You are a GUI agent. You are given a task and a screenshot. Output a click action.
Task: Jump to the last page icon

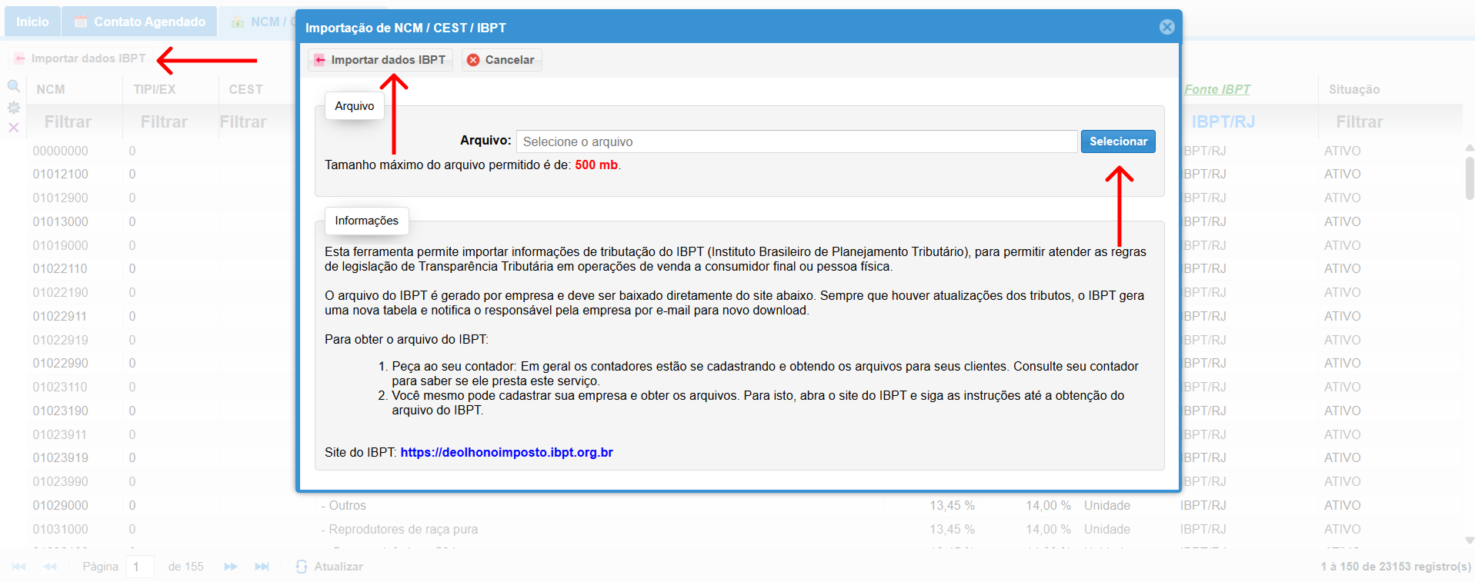(262, 567)
